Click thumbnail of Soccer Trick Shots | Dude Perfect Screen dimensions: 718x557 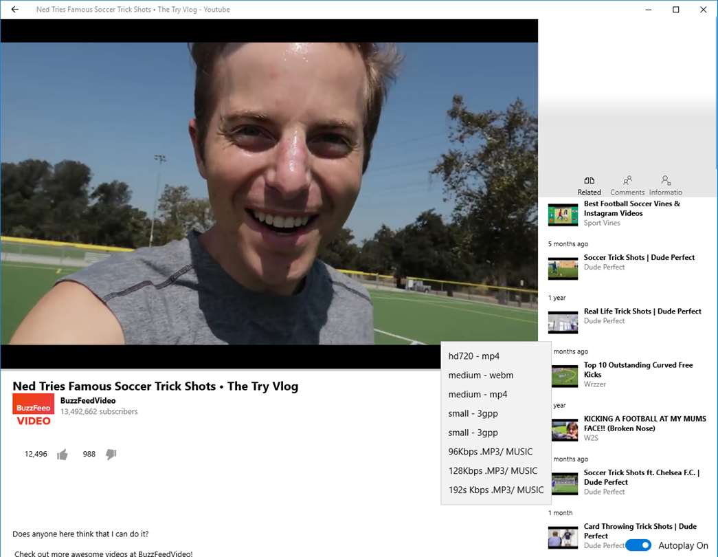coord(563,269)
